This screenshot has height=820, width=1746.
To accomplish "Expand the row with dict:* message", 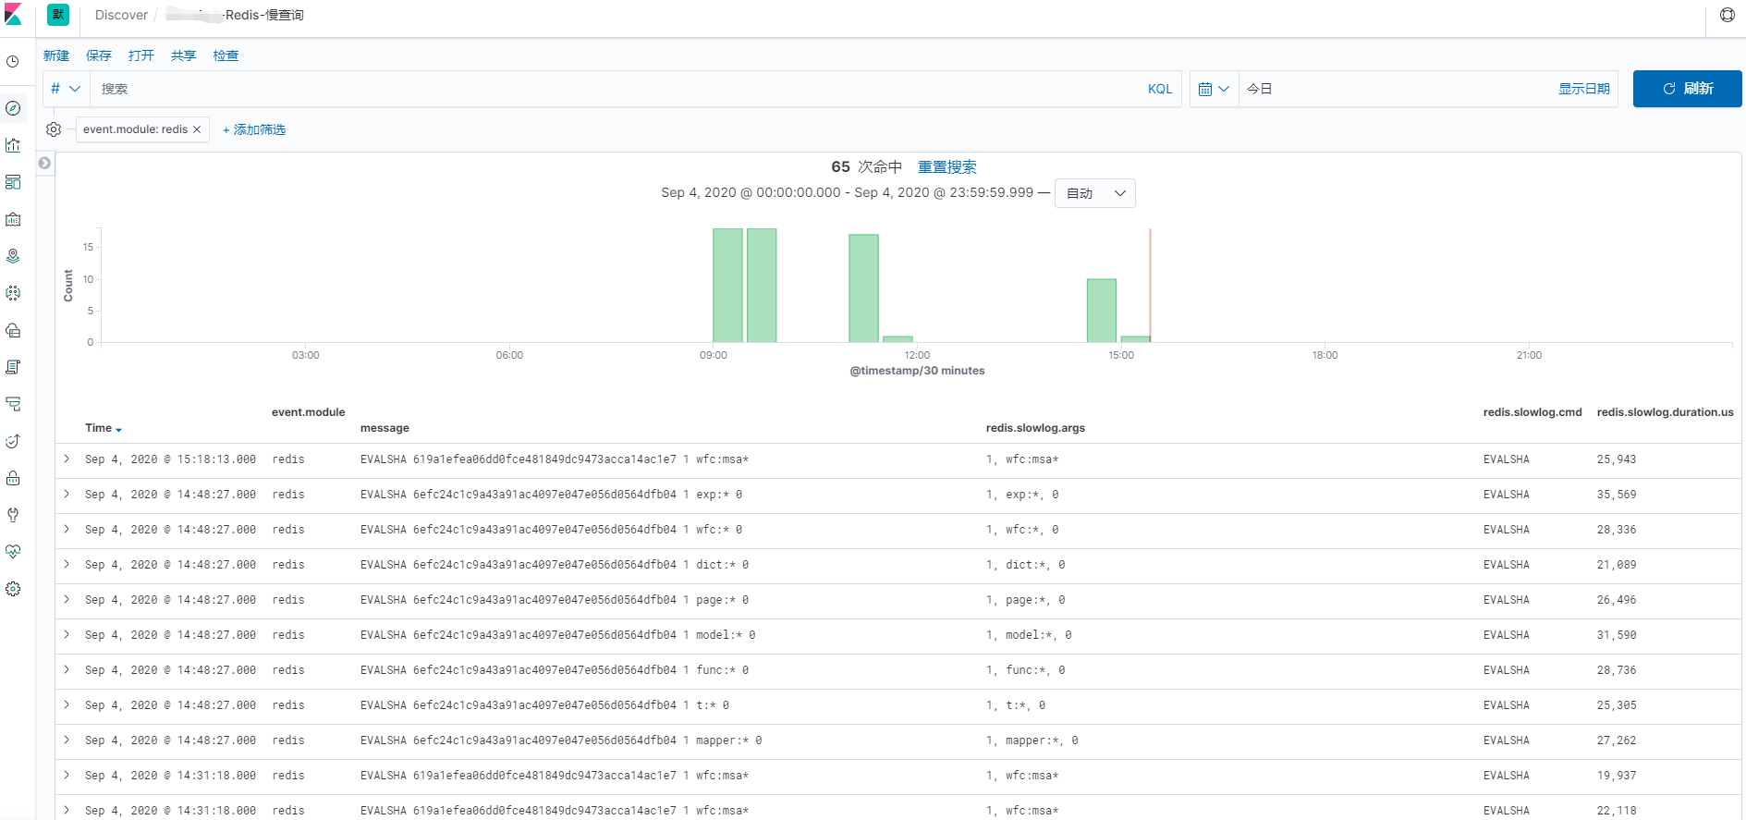I will point(67,564).
